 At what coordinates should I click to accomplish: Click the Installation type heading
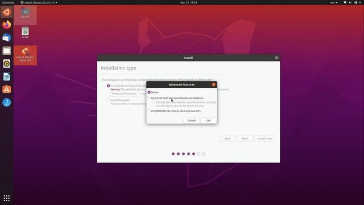[x=118, y=68]
